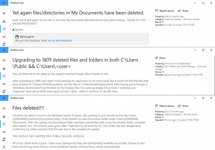The height and width of the screenshot is (150, 215).
Task: Click the megaphone icon in the middle window sidebar
Action: (4, 84)
